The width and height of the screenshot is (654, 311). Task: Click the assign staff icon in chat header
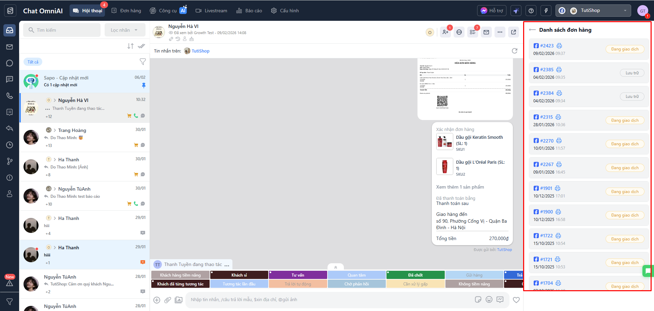[445, 32]
